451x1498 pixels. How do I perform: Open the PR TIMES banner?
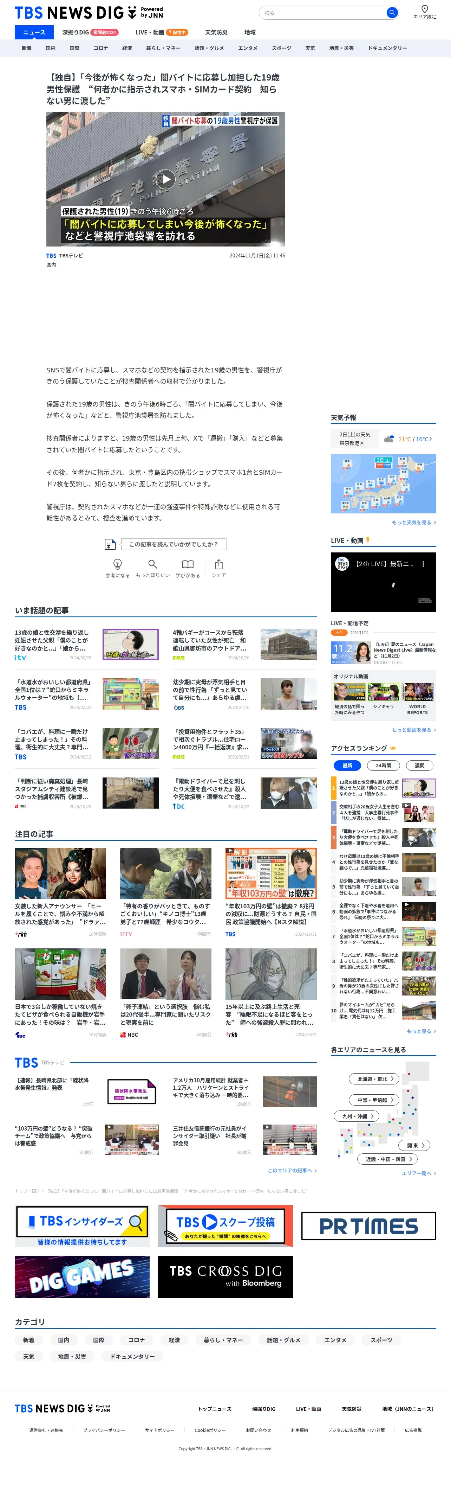368,1227
